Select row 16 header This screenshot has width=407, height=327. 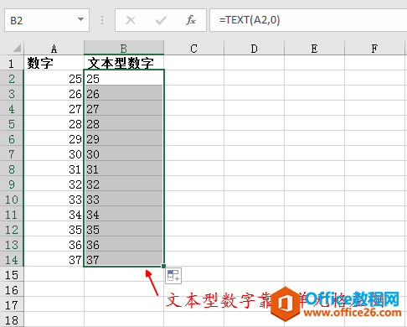coord(12,289)
